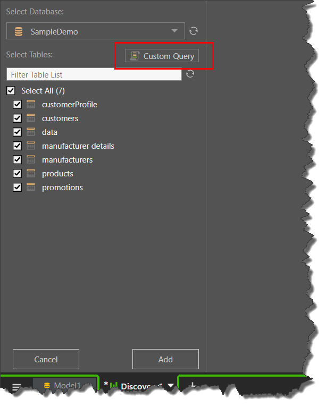Image resolution: width=326 pixels, height=408 pixels.
Task: Click the plus icon to add new tab
Action: pyautogui.click(x=193, y=386)
